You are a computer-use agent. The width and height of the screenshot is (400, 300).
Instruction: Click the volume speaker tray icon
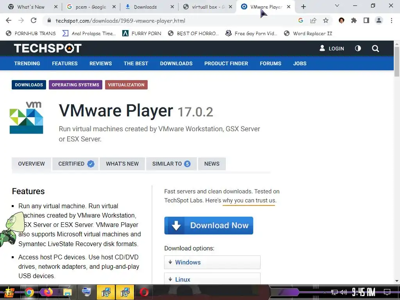(344, 292)
